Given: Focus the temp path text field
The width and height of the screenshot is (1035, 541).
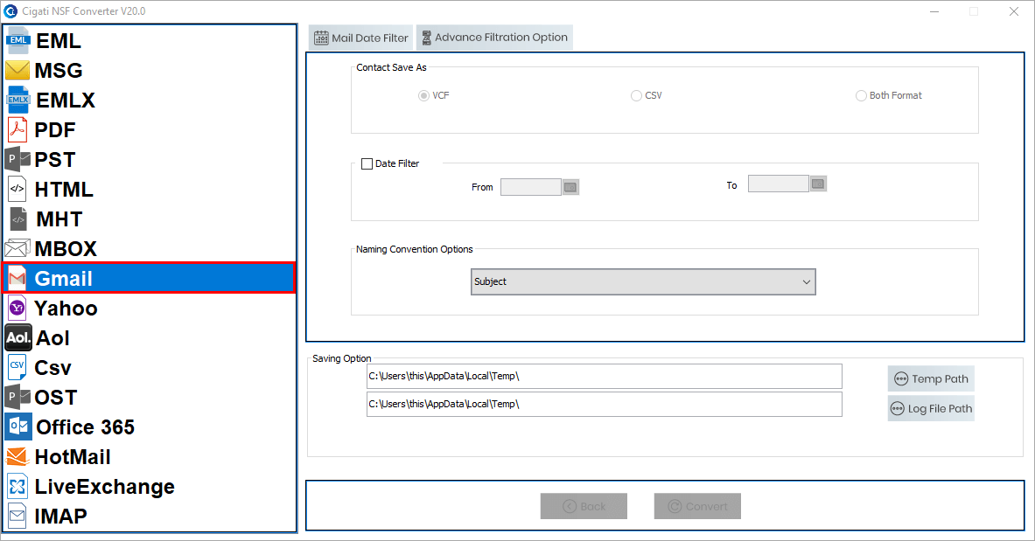Looking at the screenshot, I should 604,376.
